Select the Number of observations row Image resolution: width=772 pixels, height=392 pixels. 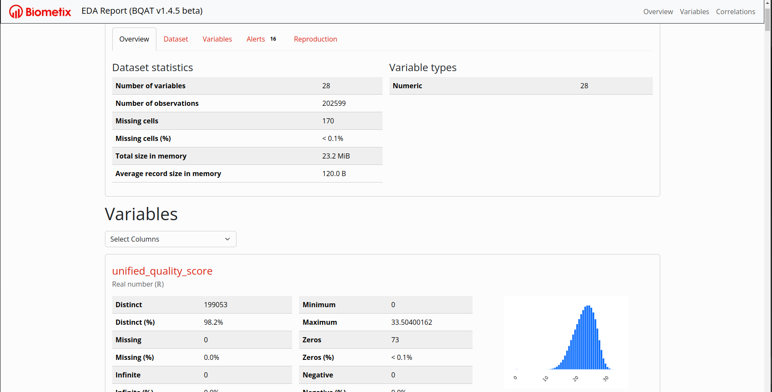point(247,103)
